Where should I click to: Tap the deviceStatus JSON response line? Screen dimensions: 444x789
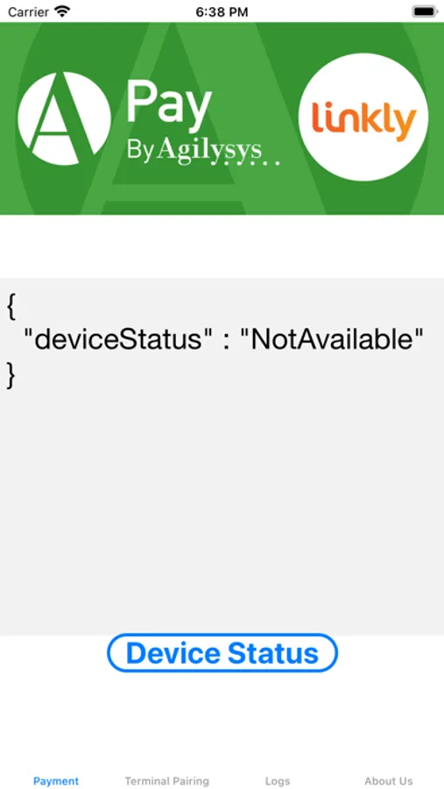tap(224, 339)
